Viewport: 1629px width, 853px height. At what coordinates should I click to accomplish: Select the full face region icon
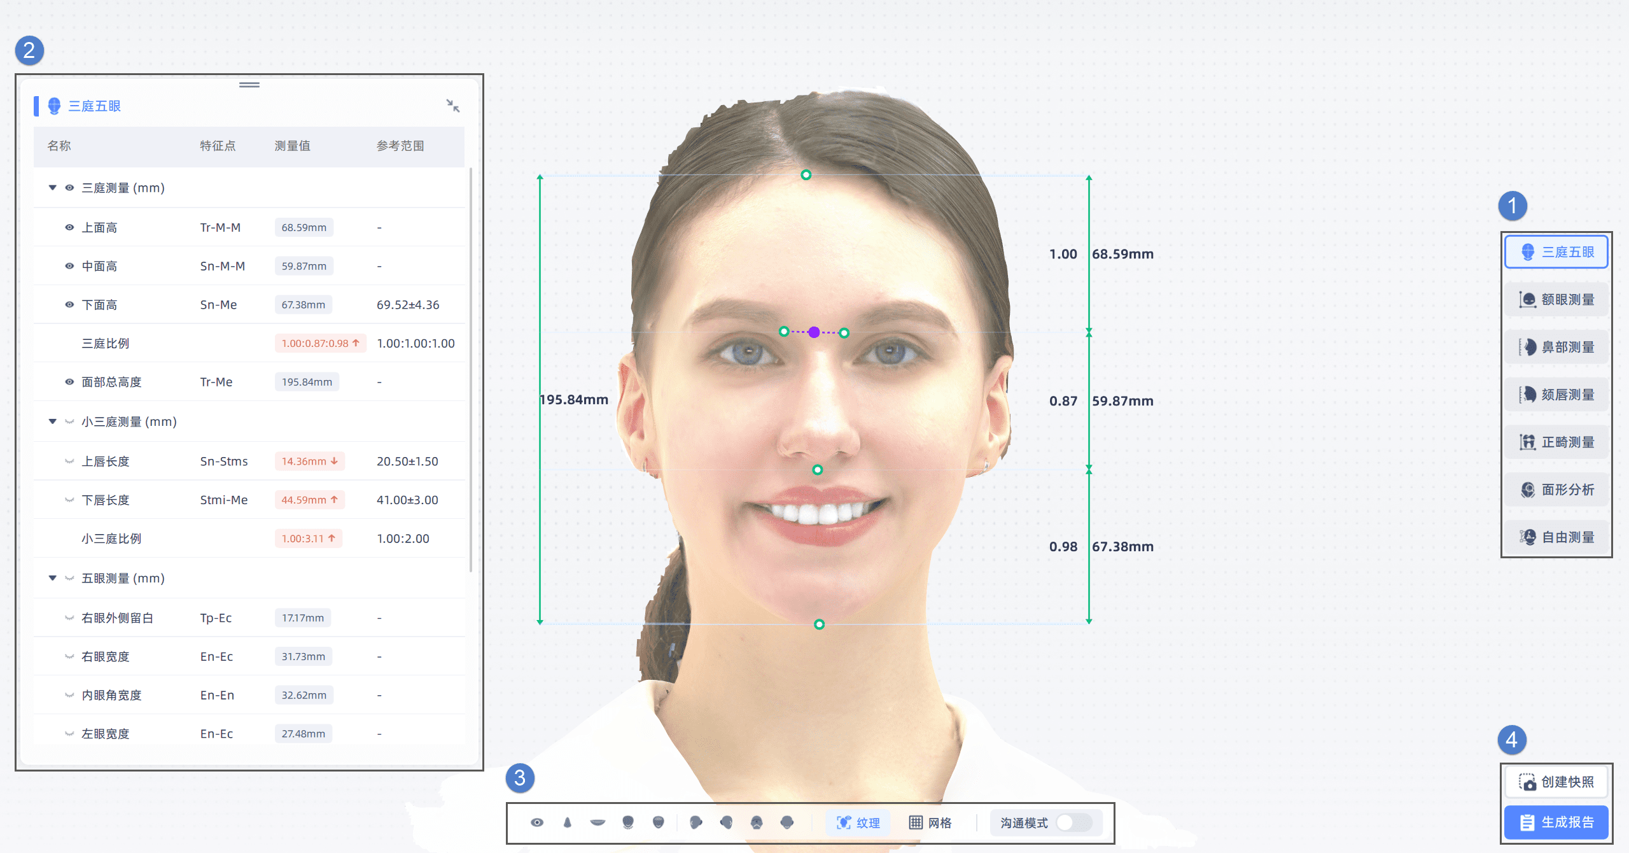(659, 822)
